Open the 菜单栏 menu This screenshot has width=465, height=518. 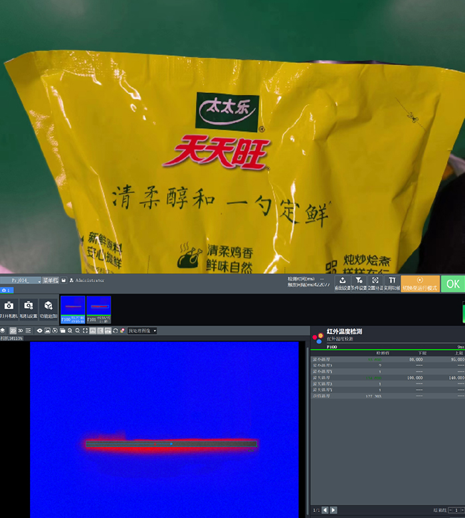coord(50,281)
